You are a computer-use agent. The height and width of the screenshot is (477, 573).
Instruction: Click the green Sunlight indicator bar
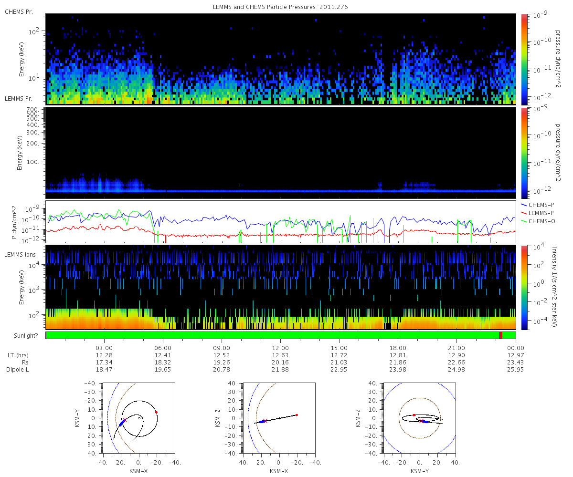pyautogui.click(x=281, y=335)
